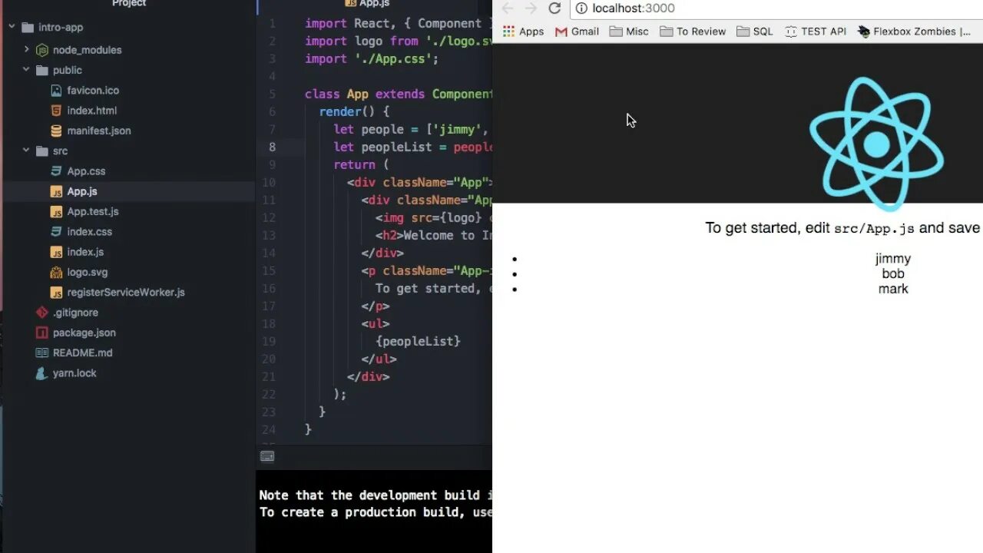This screenshot has width=983, height=553.
Task: Click the favicon.ico file icon
Action: click(x=56, y=90)
